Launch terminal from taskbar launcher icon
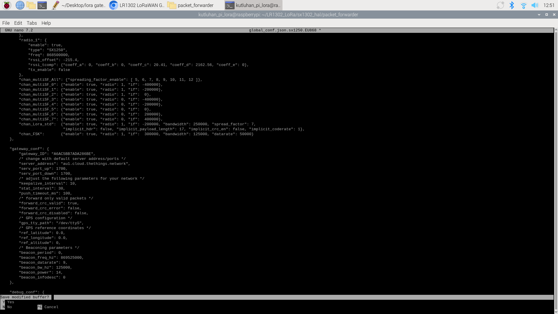558x314 pixels. click(x=42, y=5)
